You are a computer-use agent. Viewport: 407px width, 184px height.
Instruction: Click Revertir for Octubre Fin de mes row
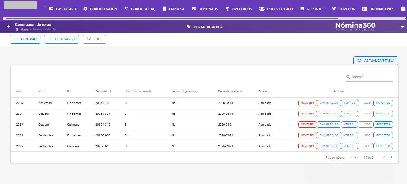[x=307, y=114]
